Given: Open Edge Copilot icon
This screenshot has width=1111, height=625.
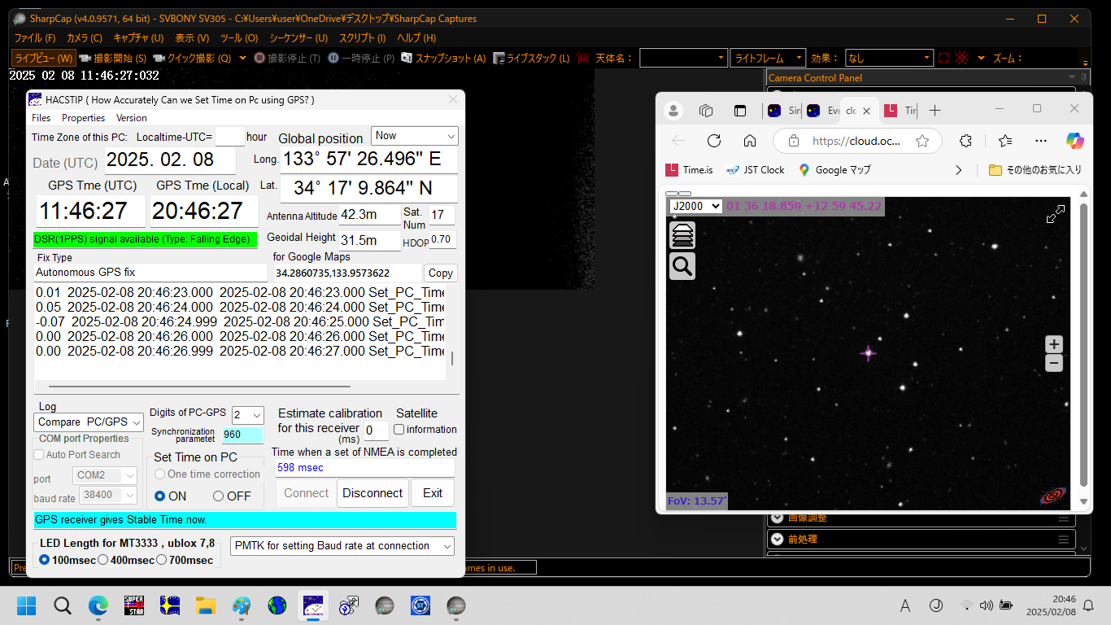Looking at the screenshot, I should coord(1075,141).
